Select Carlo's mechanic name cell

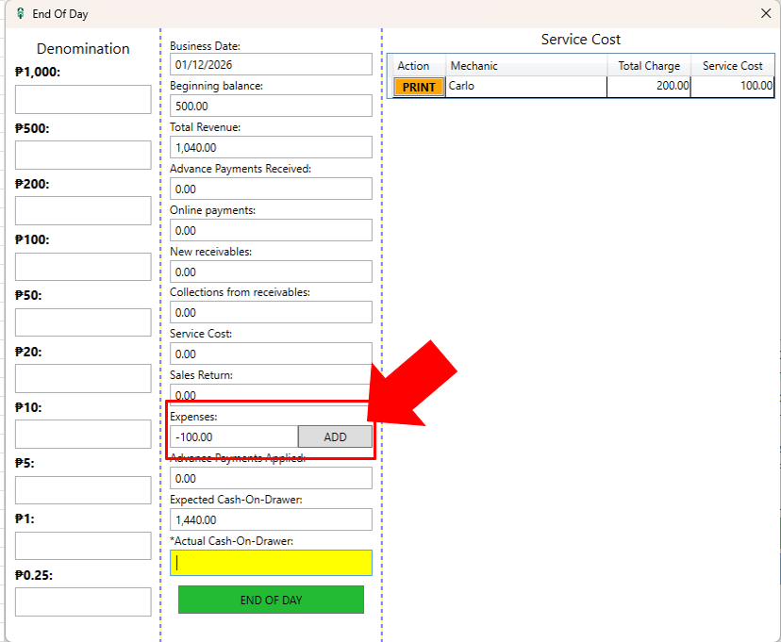(x=525, y=87)
